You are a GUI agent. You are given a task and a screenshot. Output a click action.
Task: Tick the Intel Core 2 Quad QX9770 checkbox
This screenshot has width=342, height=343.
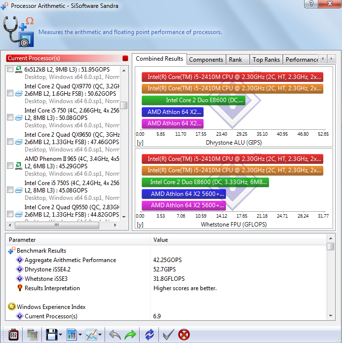coord(10,93)
